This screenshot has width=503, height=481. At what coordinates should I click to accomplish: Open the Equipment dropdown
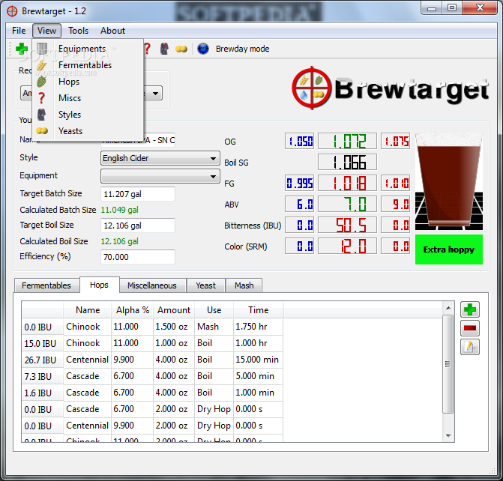click(x=214, y=177)
